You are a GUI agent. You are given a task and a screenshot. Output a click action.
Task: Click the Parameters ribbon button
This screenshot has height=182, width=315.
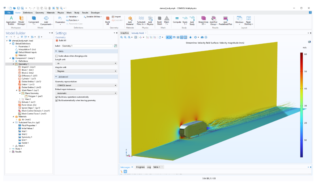click(60, 20)
